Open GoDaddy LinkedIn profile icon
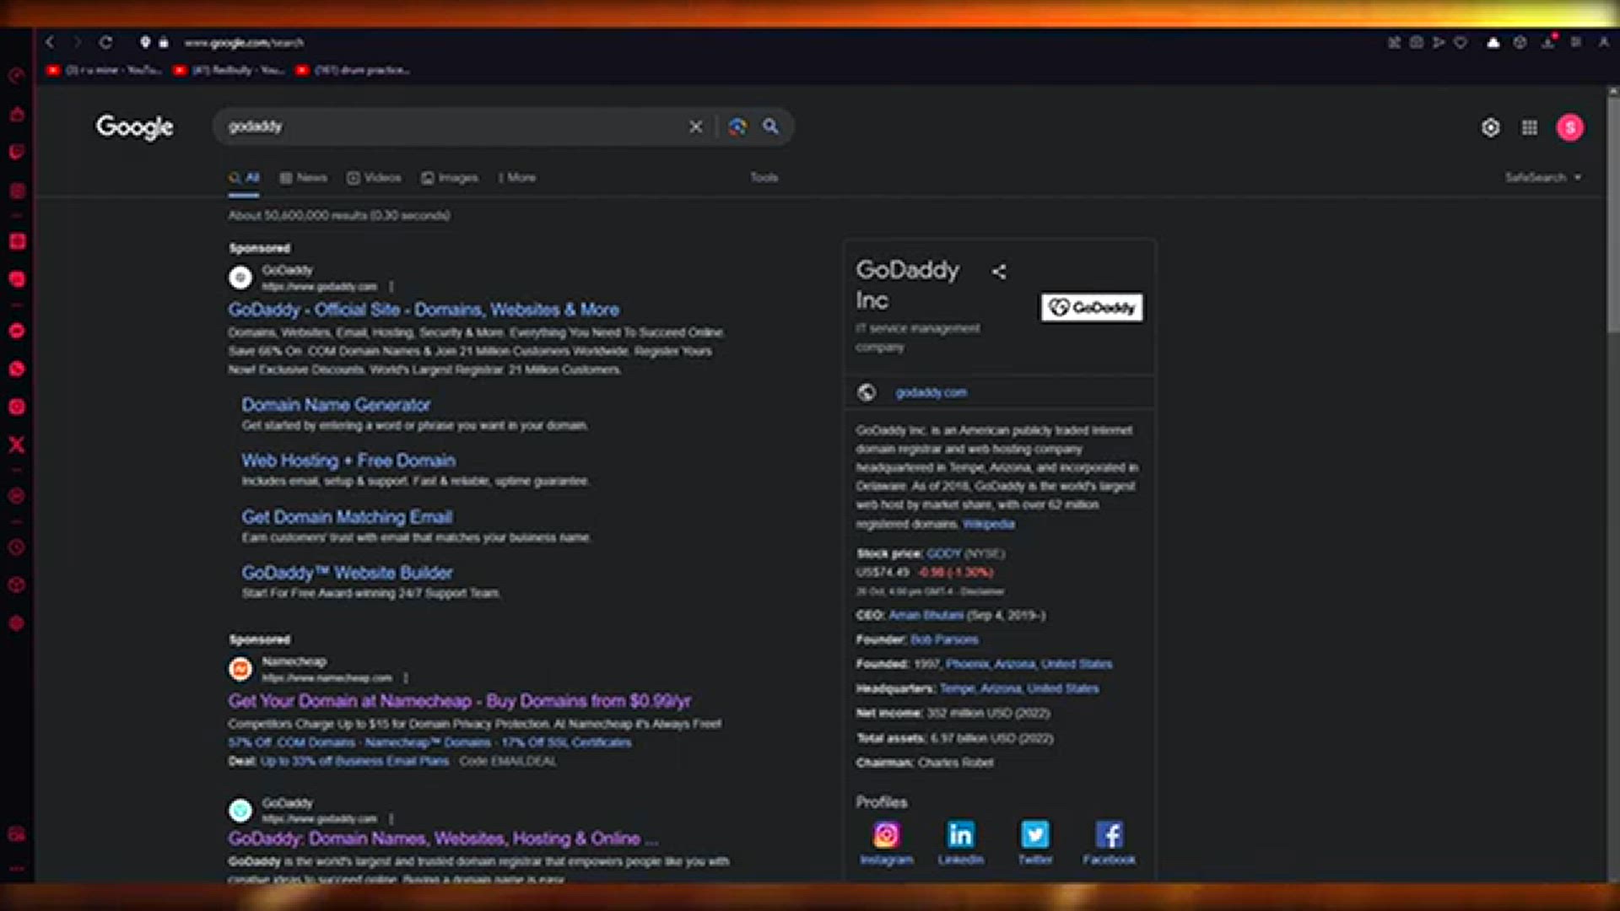 tap(960, 835)
